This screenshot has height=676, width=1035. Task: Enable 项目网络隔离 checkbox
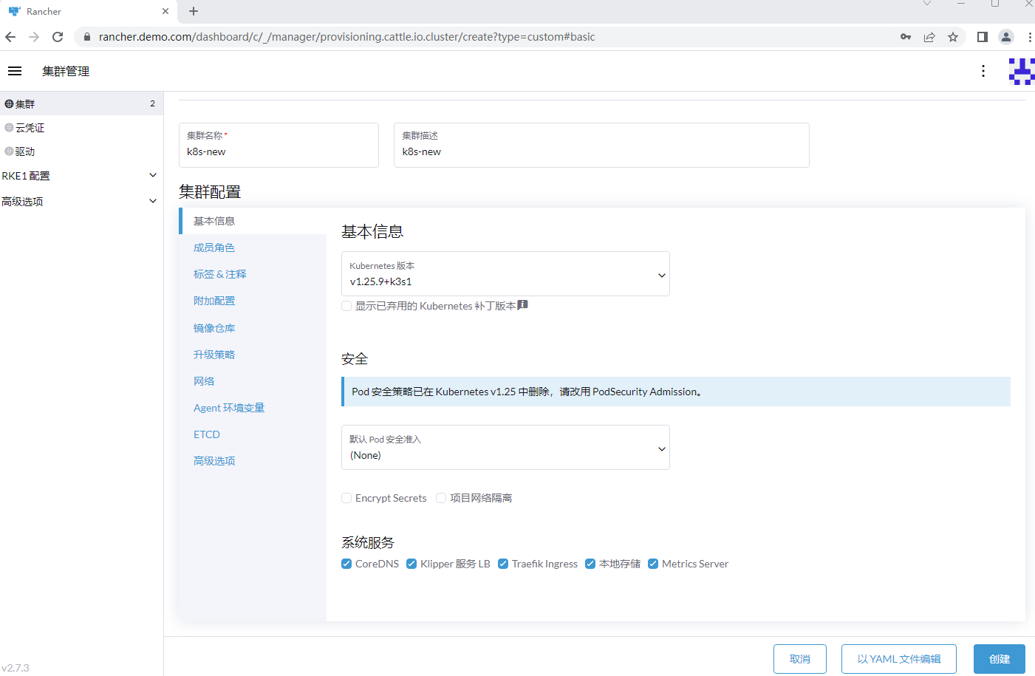coord(441,498)
